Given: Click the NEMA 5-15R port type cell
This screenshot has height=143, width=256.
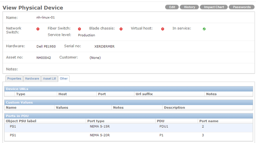Looking at the screenshot, I should pos(99,126).
